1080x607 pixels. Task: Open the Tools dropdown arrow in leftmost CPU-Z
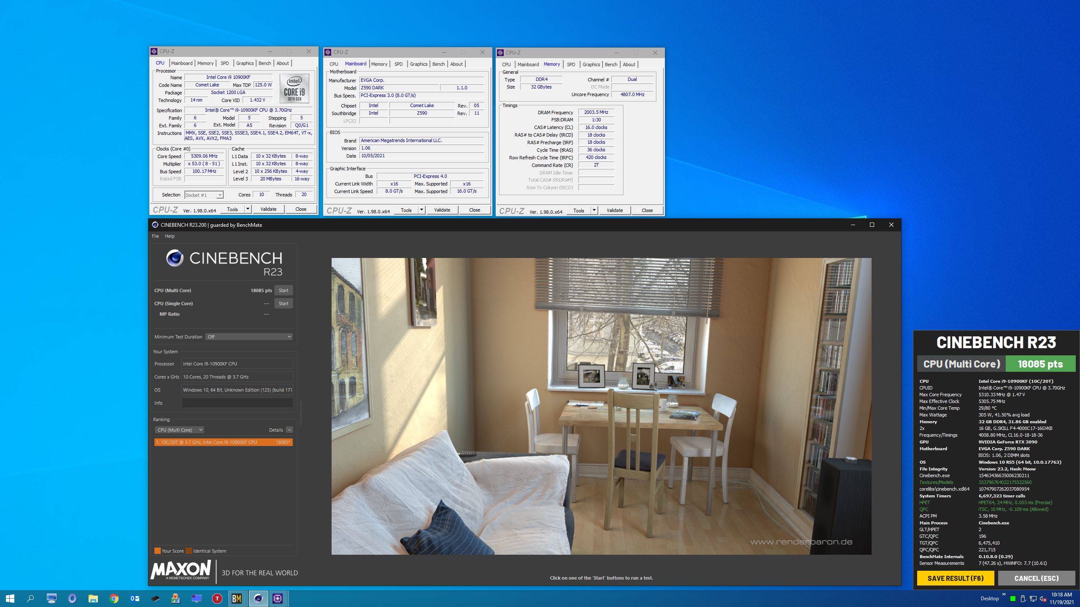248,209
